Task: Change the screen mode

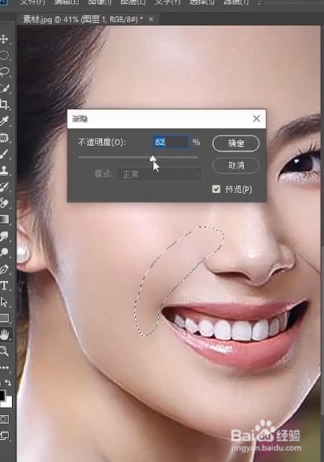Action: (4, 436)
